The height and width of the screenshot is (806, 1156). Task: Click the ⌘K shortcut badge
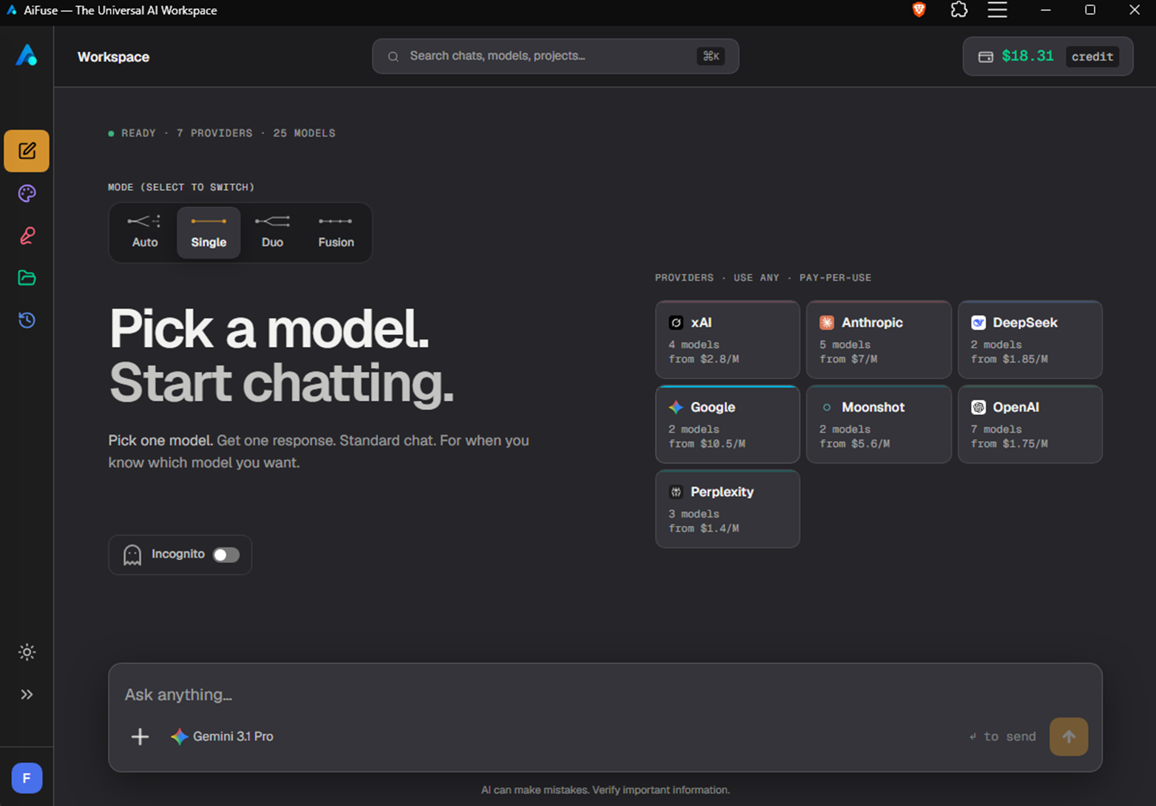point(711,56)
